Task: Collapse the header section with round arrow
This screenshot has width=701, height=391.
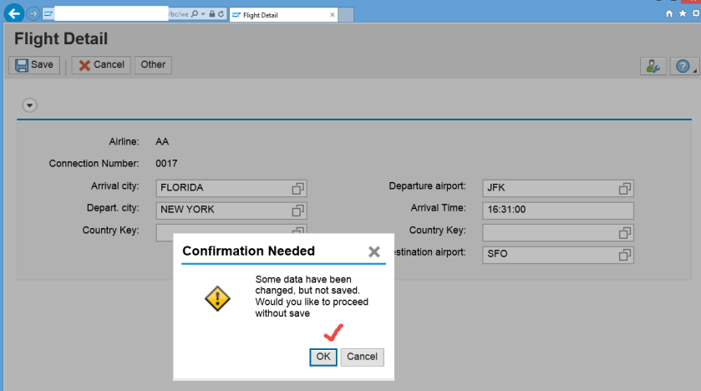Action: pyautogui.click(x=29, y=105)
